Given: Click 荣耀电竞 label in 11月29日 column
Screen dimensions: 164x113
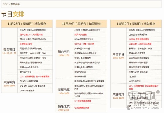Looking at the screenshot, I should tap(64, 90).
